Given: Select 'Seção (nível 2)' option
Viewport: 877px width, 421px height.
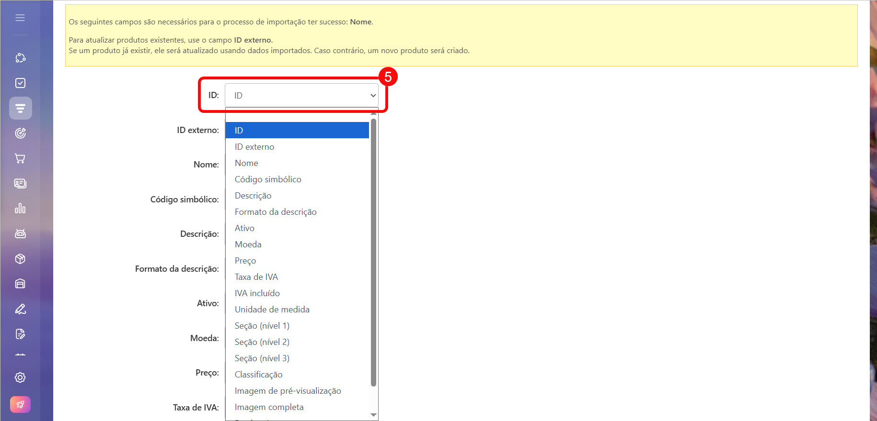Looking at the screenshot, I should [x=262, y=342].
